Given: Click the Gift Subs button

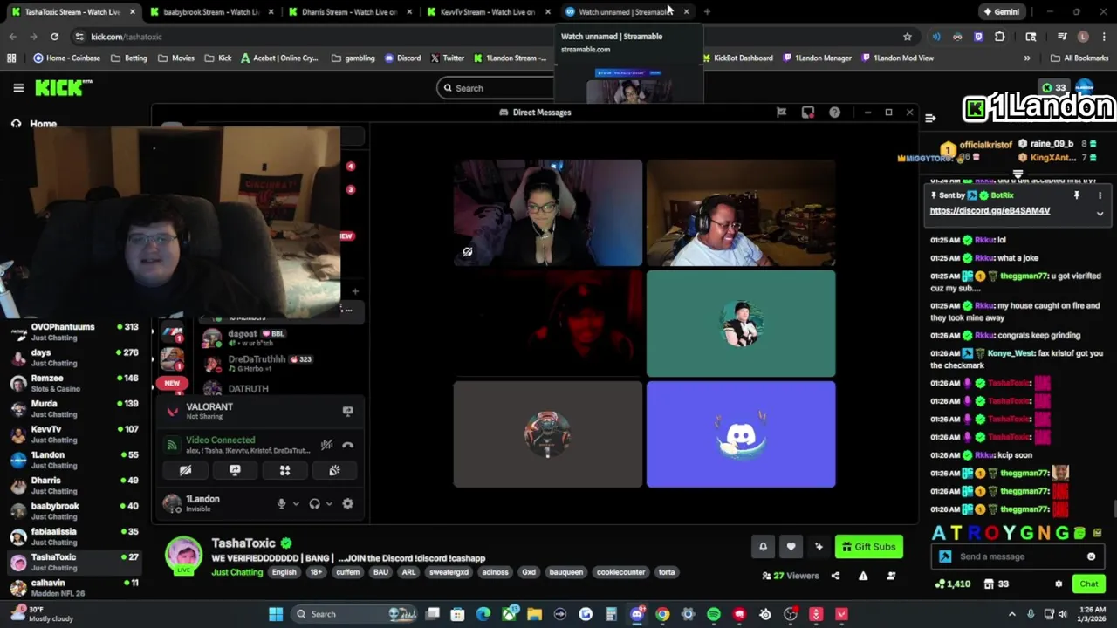Looking at the screenshot, I should [868, 547].
